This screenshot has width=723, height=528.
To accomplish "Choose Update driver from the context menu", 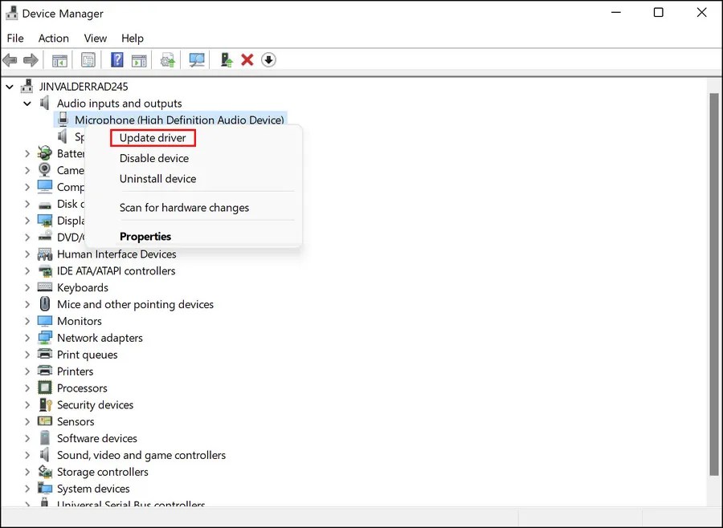I will [153, 137].
